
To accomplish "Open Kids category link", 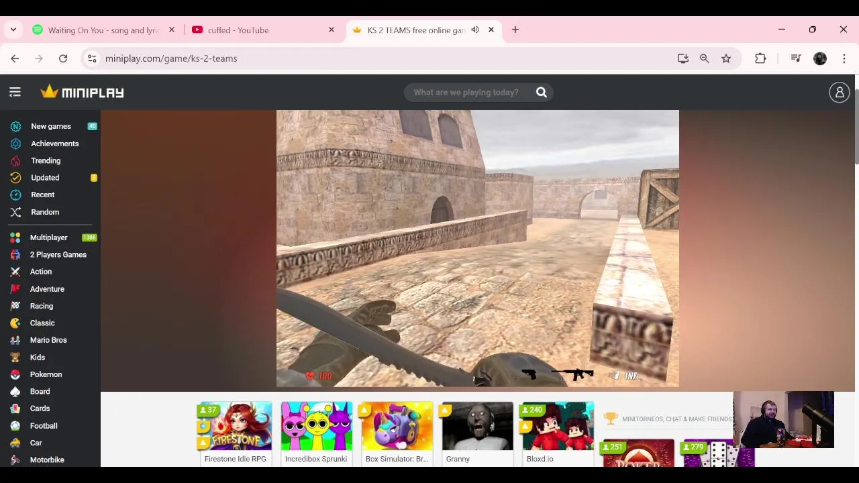I will [38, 358].
